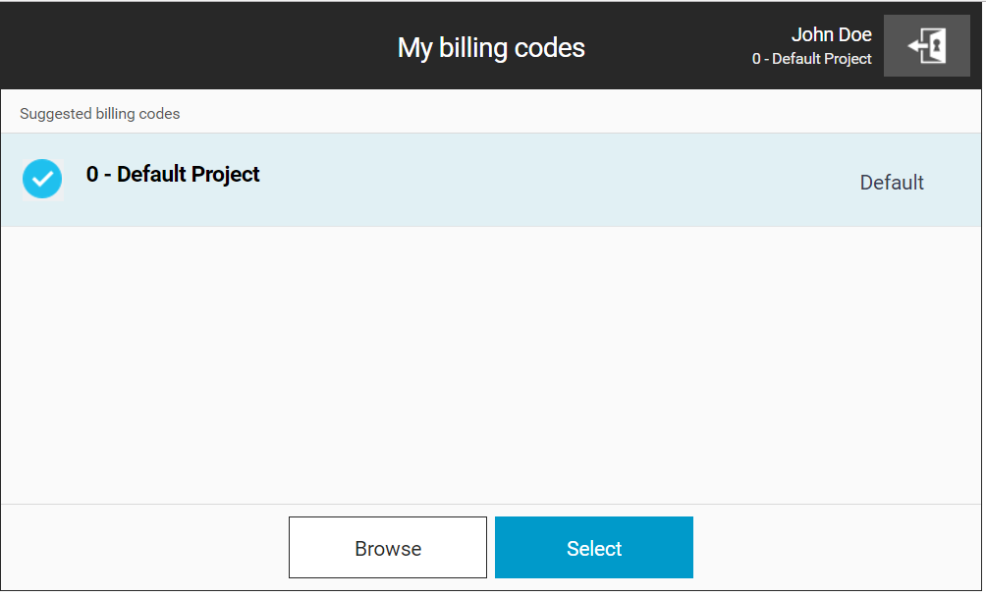Click the "Suggested billing codes" section label
This screenshot has height=597, width=986.
(100, 114)
